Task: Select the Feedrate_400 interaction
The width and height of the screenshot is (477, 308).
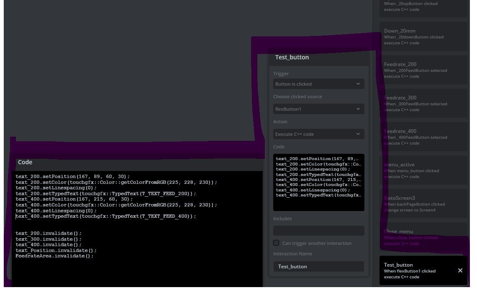Action: (423, 137)
